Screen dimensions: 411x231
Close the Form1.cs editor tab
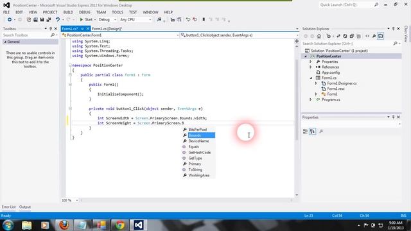click(x=88, y=29)
